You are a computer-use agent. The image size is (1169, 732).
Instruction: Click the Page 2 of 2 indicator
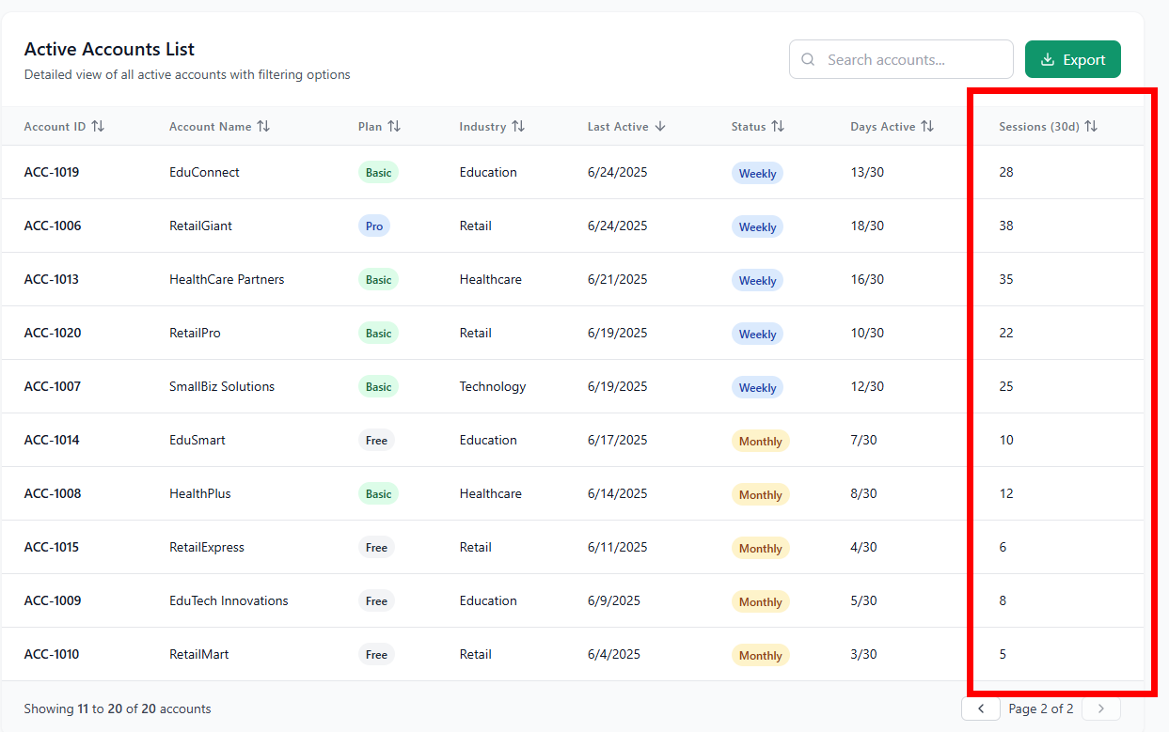coord(1040,709)
